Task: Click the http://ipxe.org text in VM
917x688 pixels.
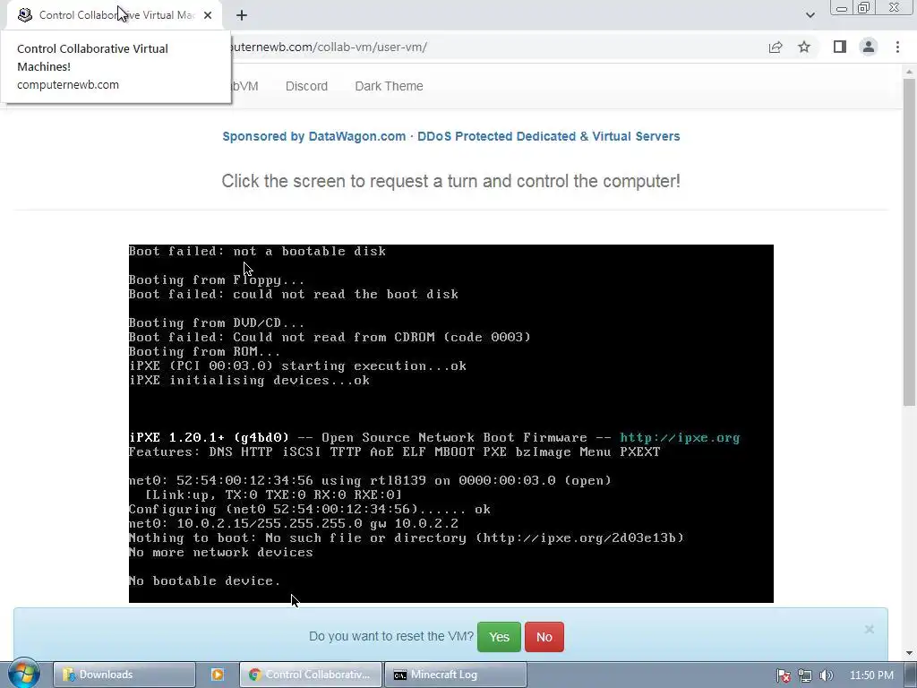Action: (x=680, y=437)
